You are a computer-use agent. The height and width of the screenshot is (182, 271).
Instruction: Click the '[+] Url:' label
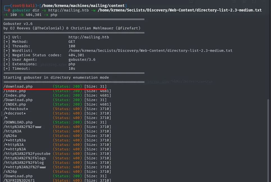click(12, 37)
